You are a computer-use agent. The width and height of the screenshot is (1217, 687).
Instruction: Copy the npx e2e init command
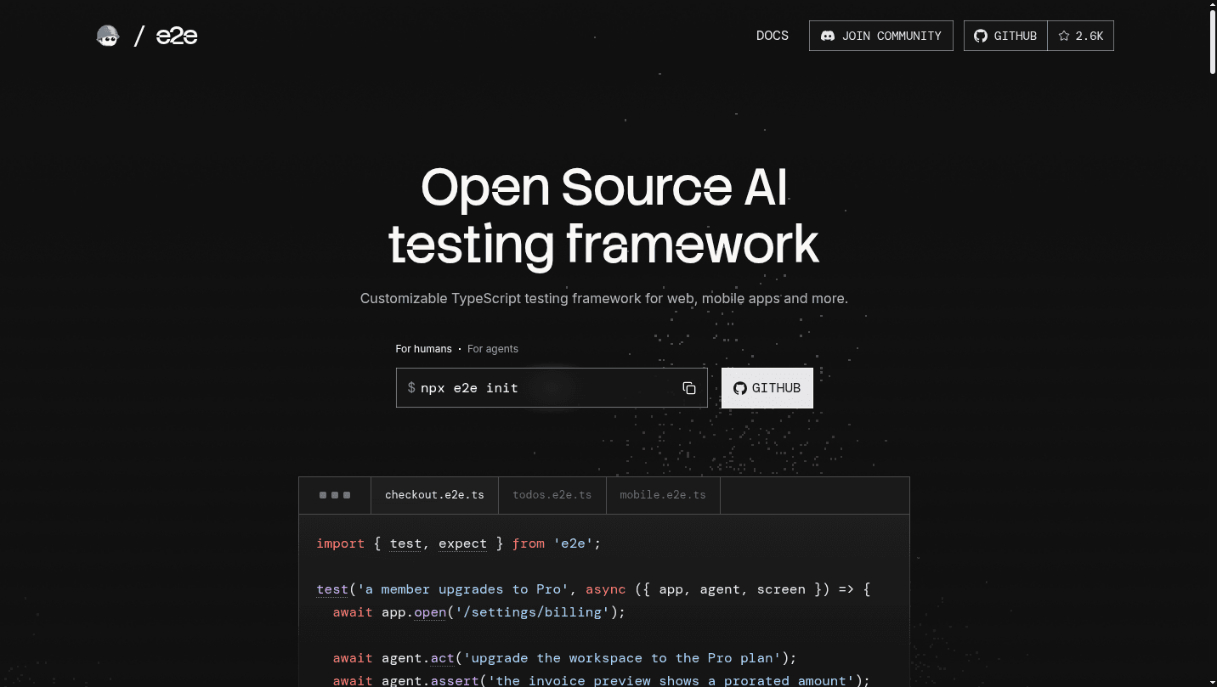[689, 388]
